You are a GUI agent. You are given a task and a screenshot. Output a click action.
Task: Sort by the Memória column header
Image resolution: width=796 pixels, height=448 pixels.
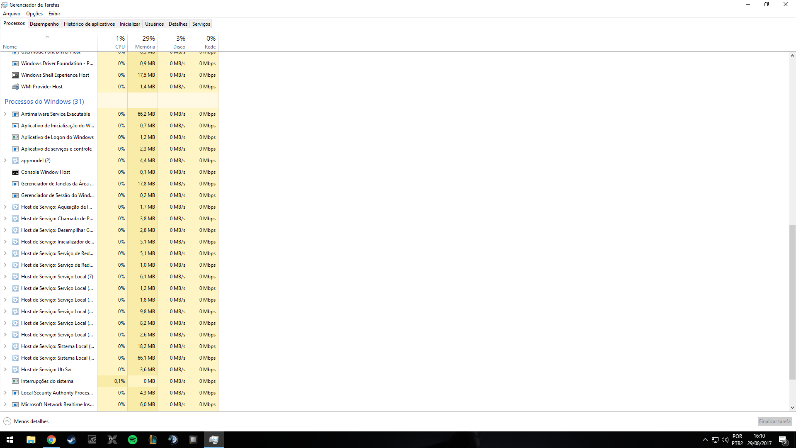point(143,42)
